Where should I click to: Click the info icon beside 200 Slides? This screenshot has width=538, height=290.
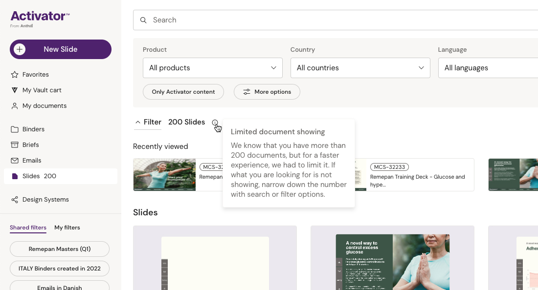pyautogui.click(x=215, y=123)
